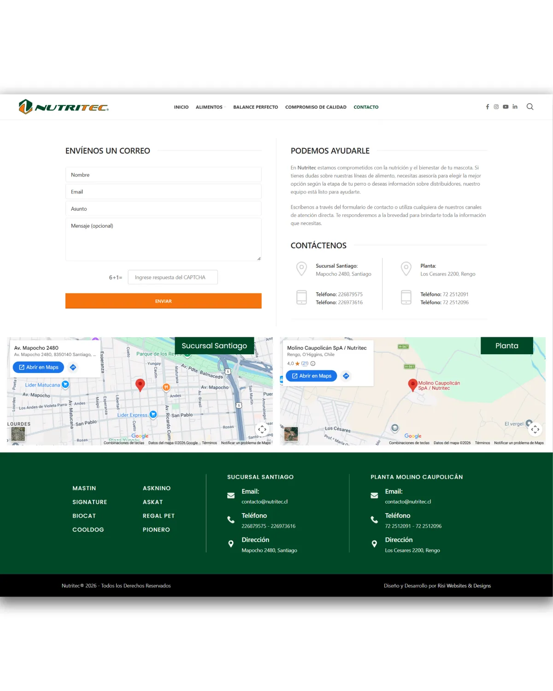Open Signature footer link
Viewport: 553px width, 691px height.
89,502
